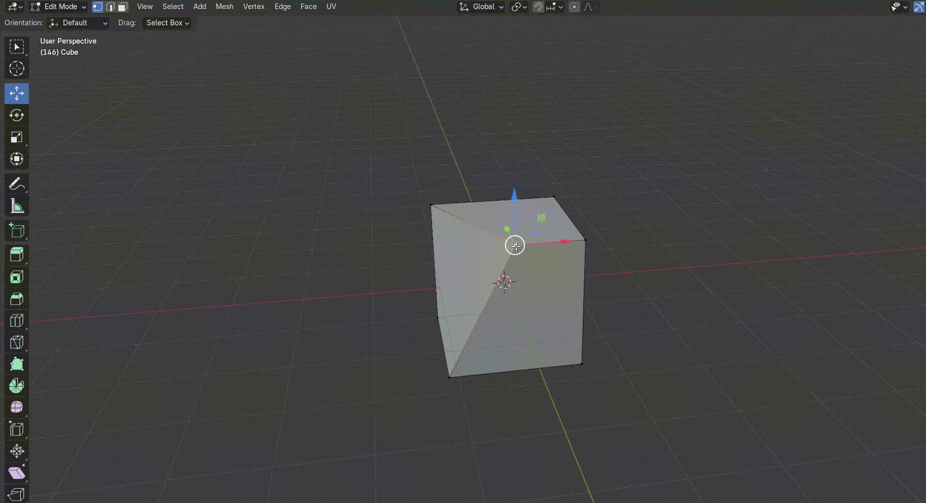Image resolution: width=926 pixels, height=503 pixels.
Task: Enable Edge select mode
Action: pos(110,7)
